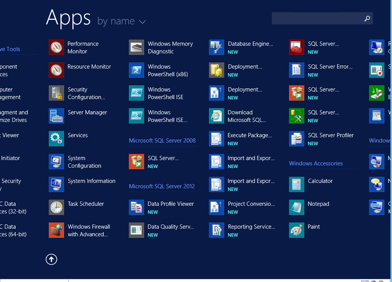
Task: Open the Calculator icon
Action: (297, 184)
